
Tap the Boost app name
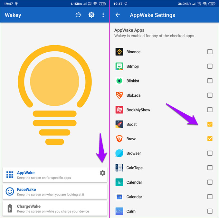pos(131,124)
